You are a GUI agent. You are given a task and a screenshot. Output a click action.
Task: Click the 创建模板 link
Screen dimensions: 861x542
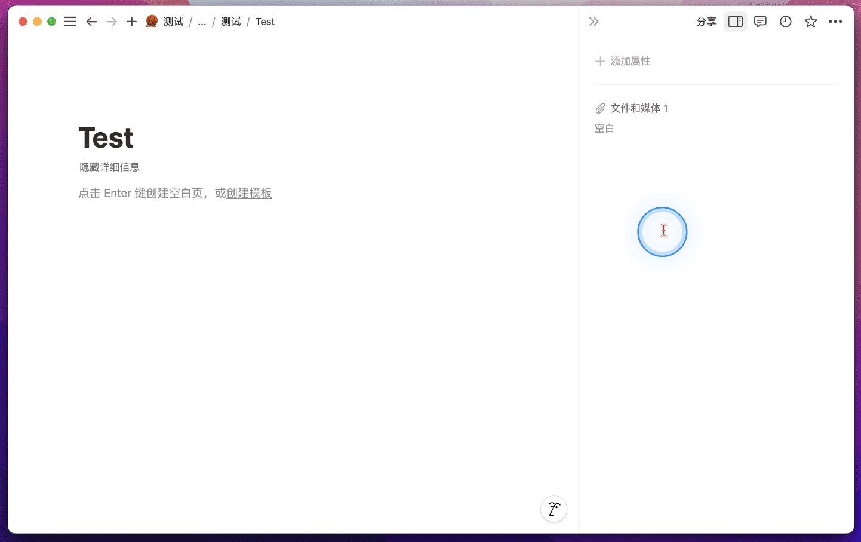pyautogui.click(x=249, y=193)
